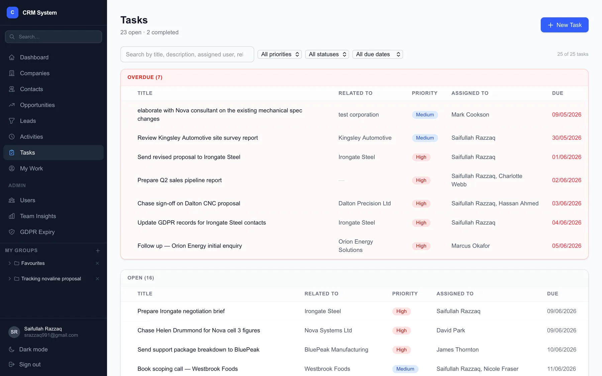
Task: Open task Book scoping call — Westbrook Foods
Action: 188,369
